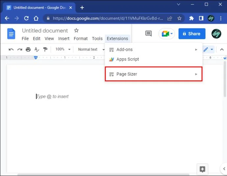Click the browser address bar URL

tap(108, 18)
